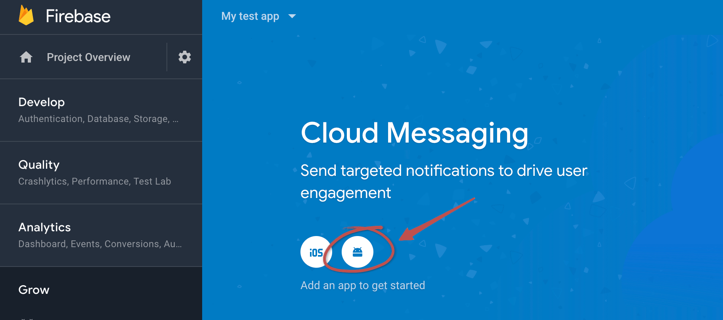This screenshot has width=723, height=320.
Task: Click the home icon beside Project Overview
Action: coord(26,57)
